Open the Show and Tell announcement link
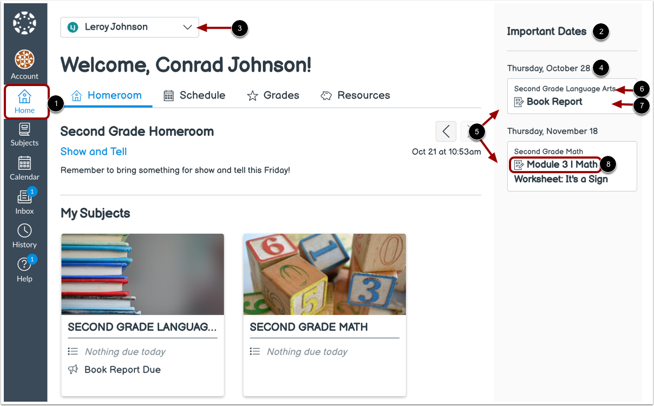The width and height of the screenshot is (654, 406). [x=94, y=152]
